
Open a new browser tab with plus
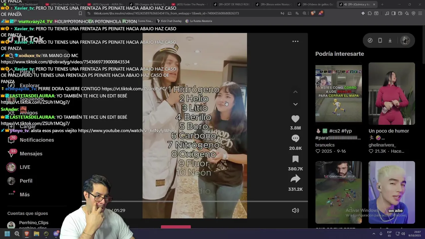(x=382, y=4)
